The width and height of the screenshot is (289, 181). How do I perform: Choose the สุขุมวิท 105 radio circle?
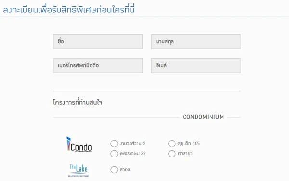pyautogui.click(x=172, y=144)
